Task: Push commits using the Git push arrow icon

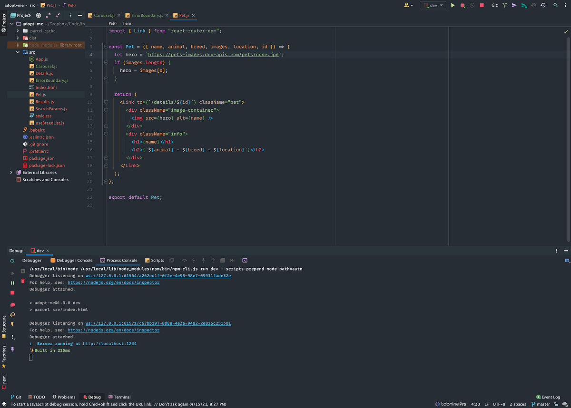Action: coord(514,5)
